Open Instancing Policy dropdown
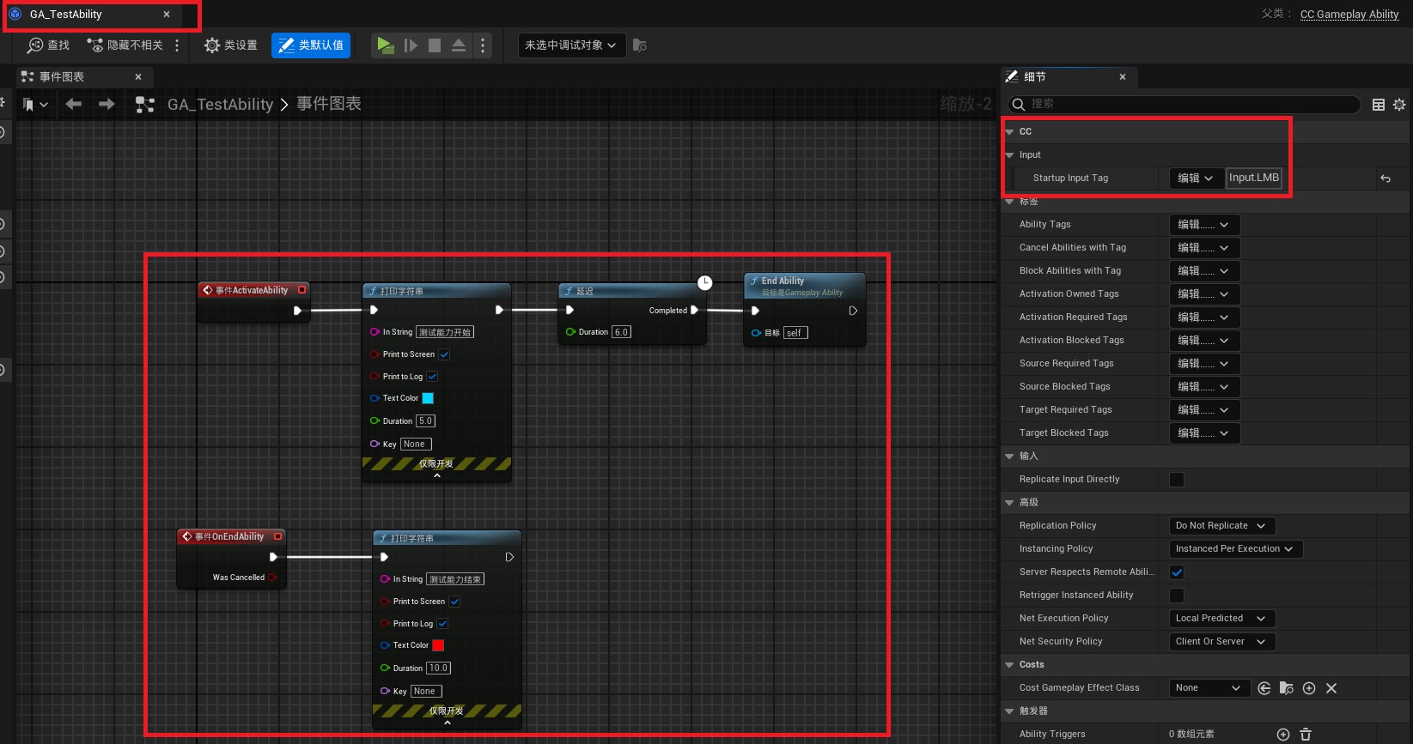The width and height of the screenshot is (1413, 744). tap(1236, 549)
